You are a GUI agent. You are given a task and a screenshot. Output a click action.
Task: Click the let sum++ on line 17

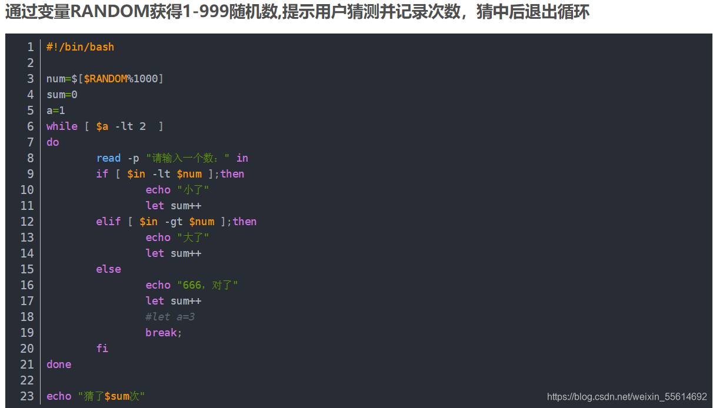coord(174,301)
